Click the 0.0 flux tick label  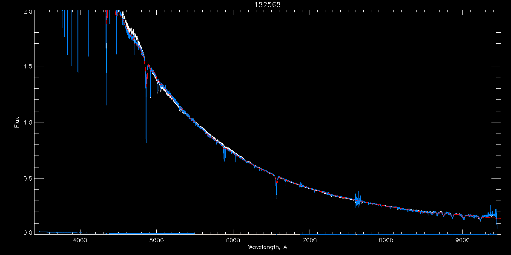click(27, 232)
